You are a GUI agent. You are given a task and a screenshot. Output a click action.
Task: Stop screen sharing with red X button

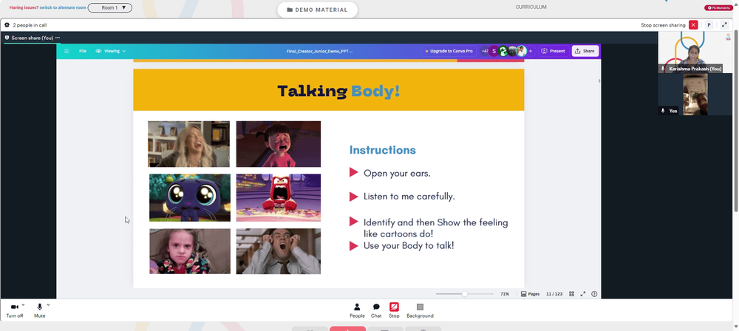(x=693, y=25)
